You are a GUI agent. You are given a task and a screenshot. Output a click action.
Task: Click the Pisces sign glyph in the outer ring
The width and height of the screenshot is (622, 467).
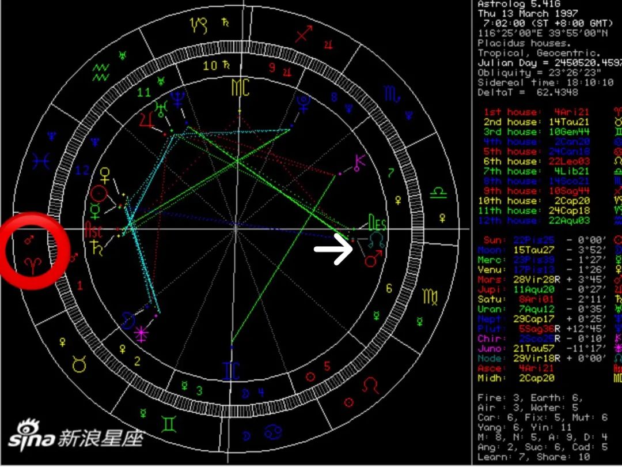(x=41, y=161)
